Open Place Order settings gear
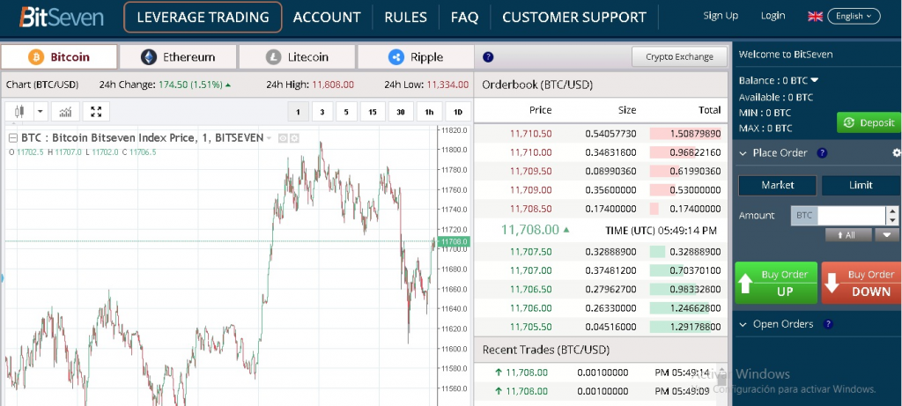Viewport: 902px width, 406px height. (896, 153)
